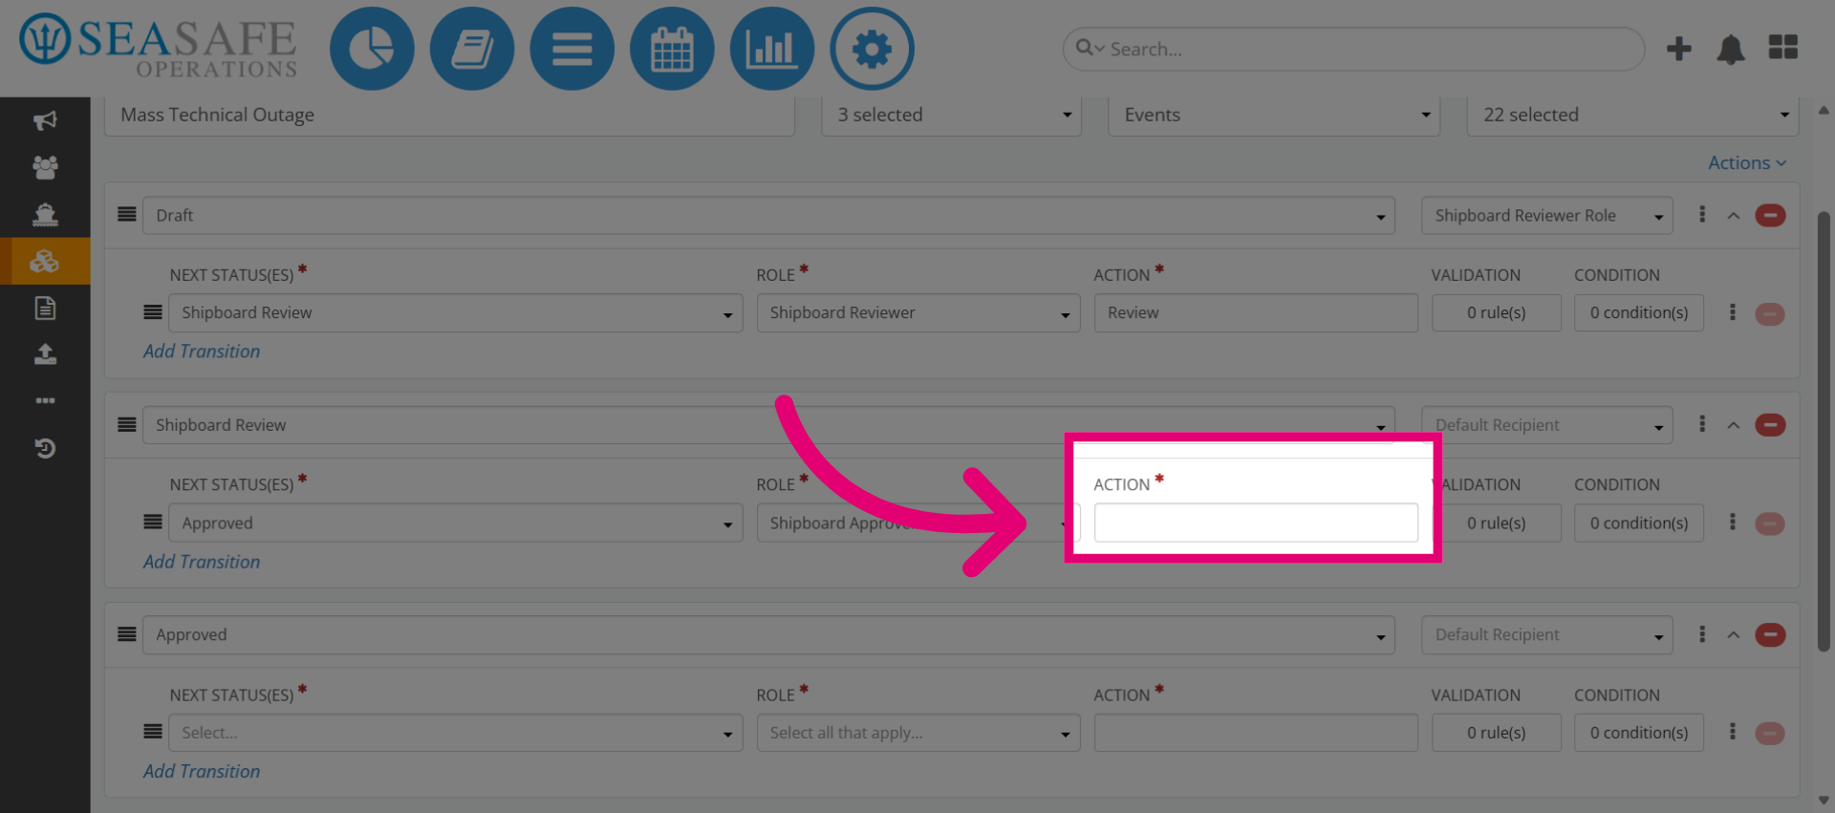This screenshot has width=1835, height=813.
Task: Click the Mass Technical Outage name field
Action: click(x=449, y=116)
